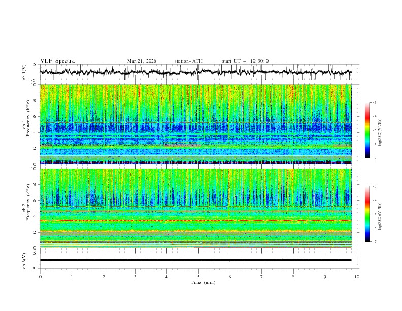Click the ch.2 spectrogram plot
Viewport: 402px width, 311px height.
pyautogui.click(x=196, y=208)
